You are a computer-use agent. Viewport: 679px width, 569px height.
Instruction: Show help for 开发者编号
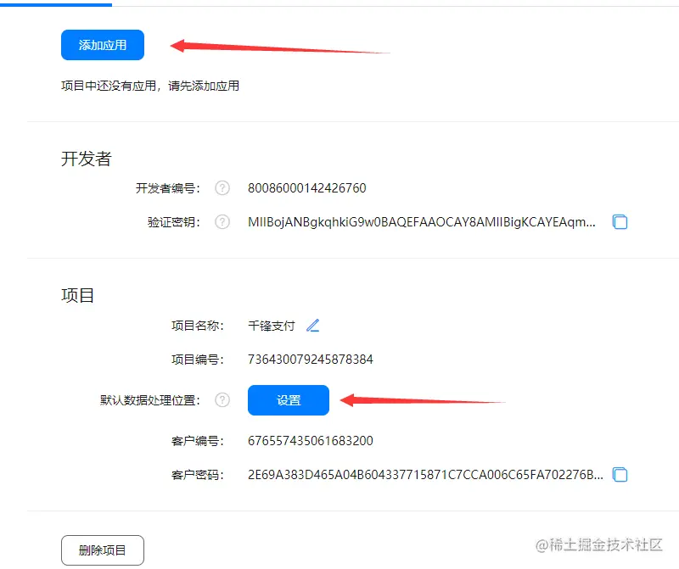pos(222,188)
